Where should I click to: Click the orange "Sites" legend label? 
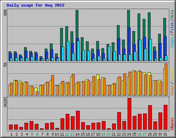(172, 90)
